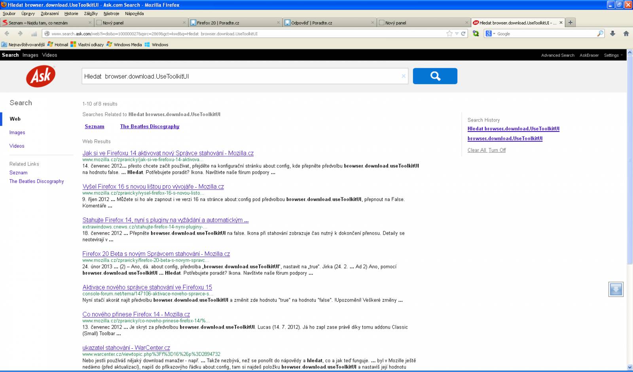Image resolution: width=633 pixels, height=372 pixels.
Task: Click the Ask logo
Action: (41, 76)
